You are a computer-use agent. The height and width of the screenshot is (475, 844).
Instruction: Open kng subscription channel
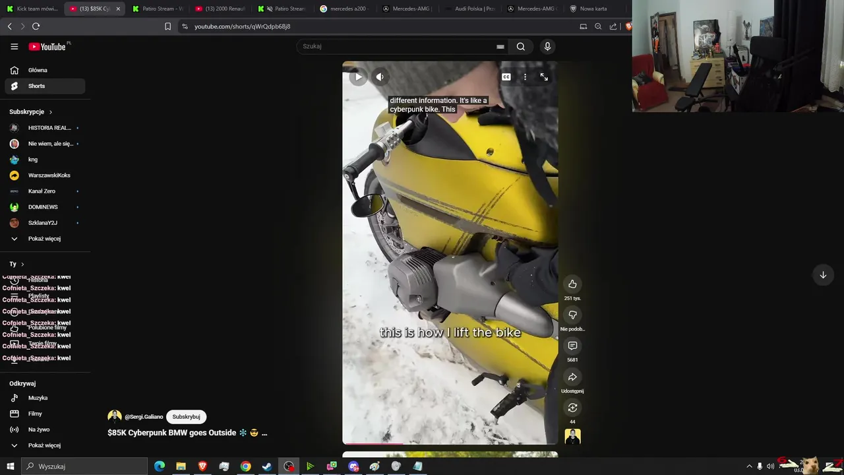[x=45, y=160]
